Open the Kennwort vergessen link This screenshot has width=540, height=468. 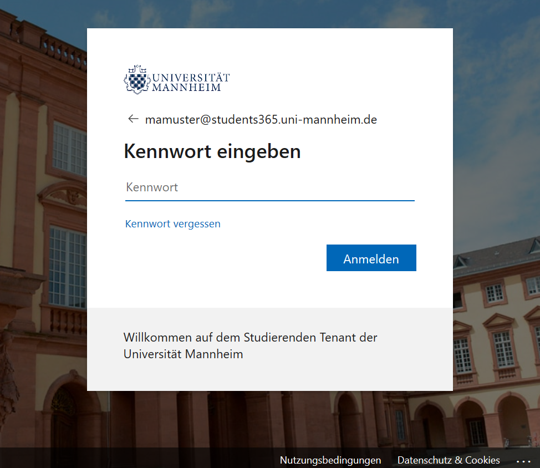tap(172, 224)
